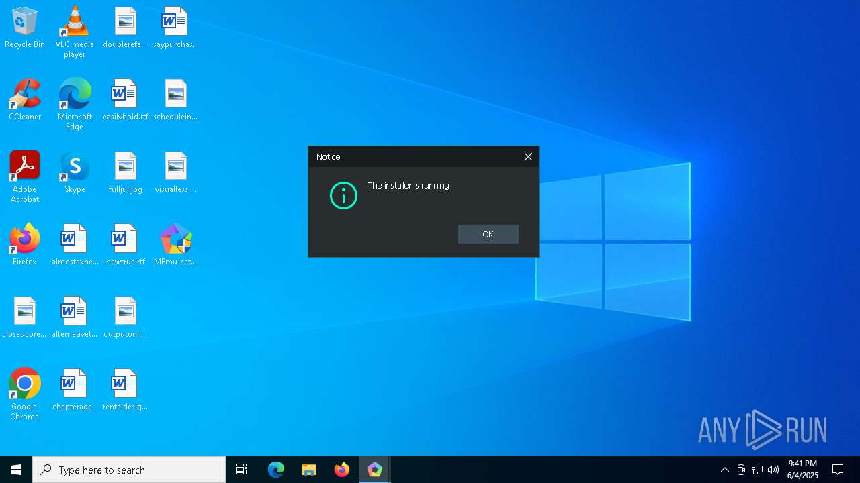
Task: Switch to the MEmu installer taskbar item
Action: (375, 470)
